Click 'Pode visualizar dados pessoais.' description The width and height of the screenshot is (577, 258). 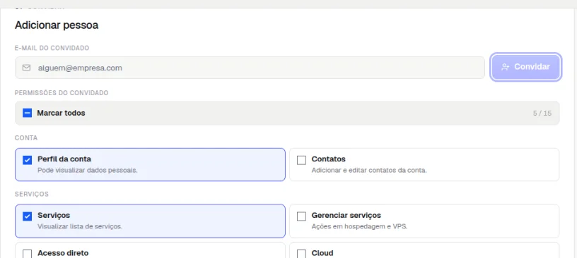(x=88, y=171)
